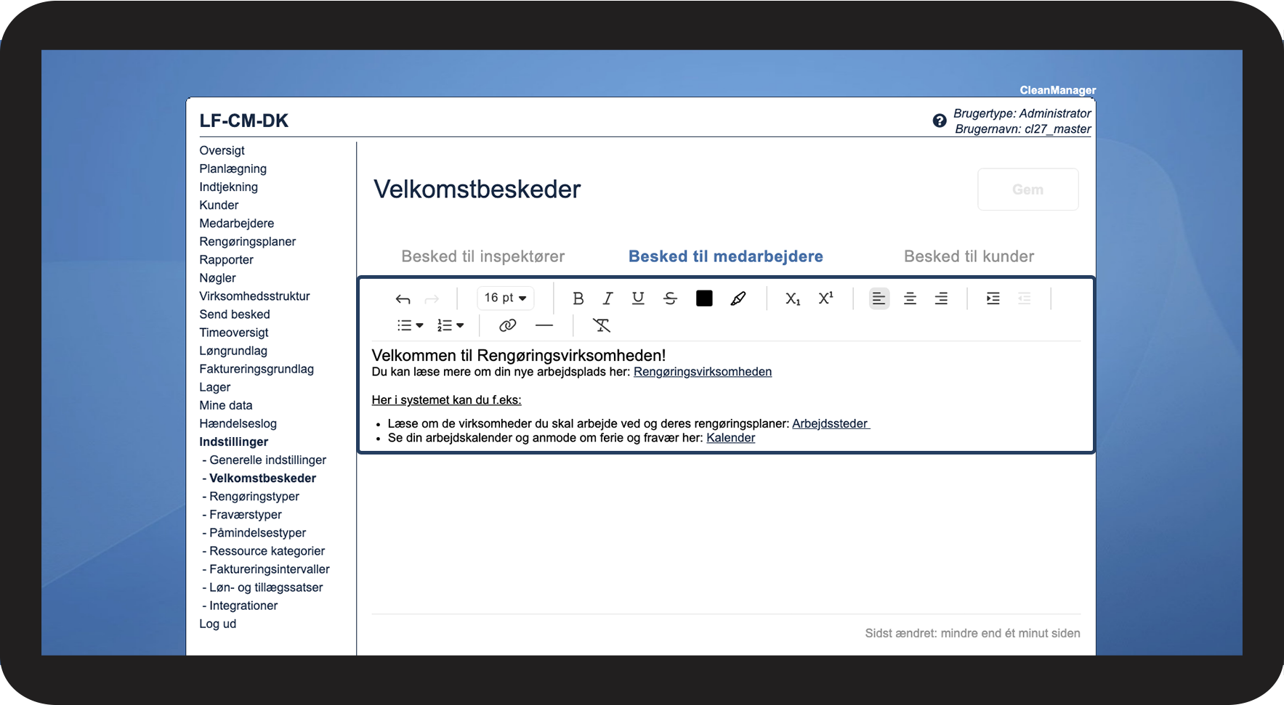
Task: Apply subscript formatting
Action: (792, 298)
